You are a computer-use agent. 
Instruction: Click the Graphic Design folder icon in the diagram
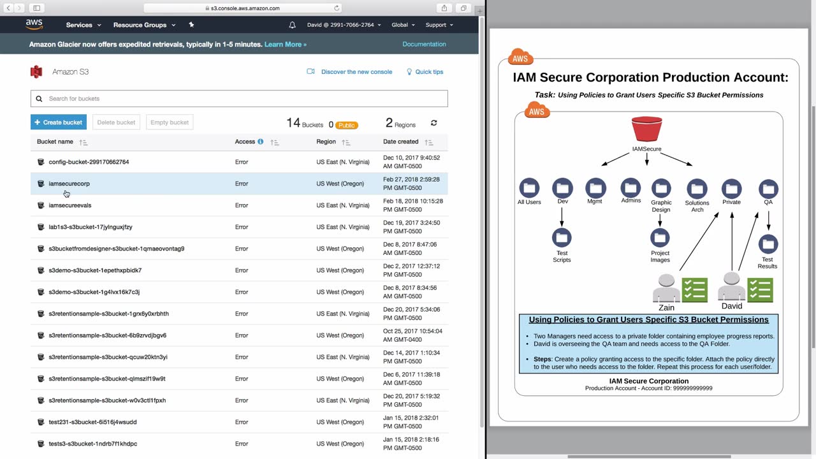pos(661,188)
